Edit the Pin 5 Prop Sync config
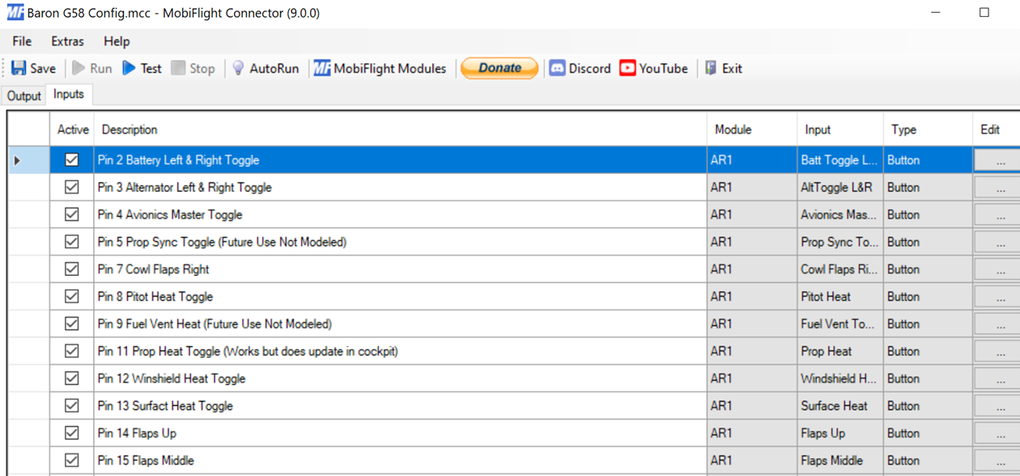 click(x=997, y=242)
